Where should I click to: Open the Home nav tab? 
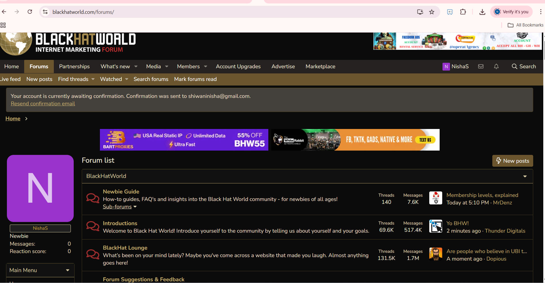12,67
